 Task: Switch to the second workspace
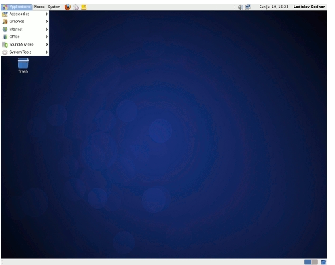pos(315,262)
